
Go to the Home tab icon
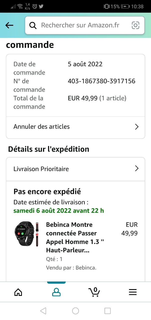(x=18, y=292)
